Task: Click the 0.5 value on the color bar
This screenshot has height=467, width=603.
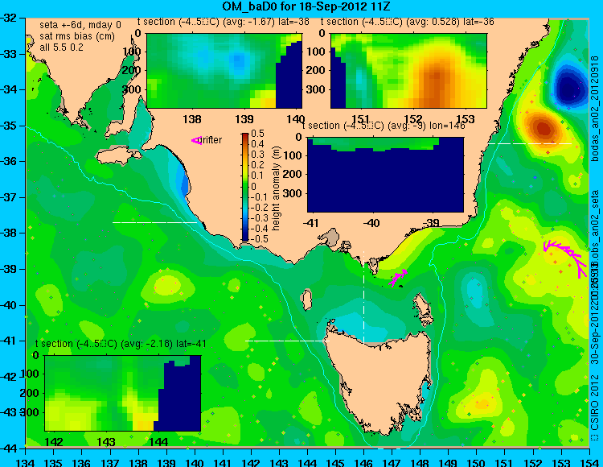Action: (257, 134)
